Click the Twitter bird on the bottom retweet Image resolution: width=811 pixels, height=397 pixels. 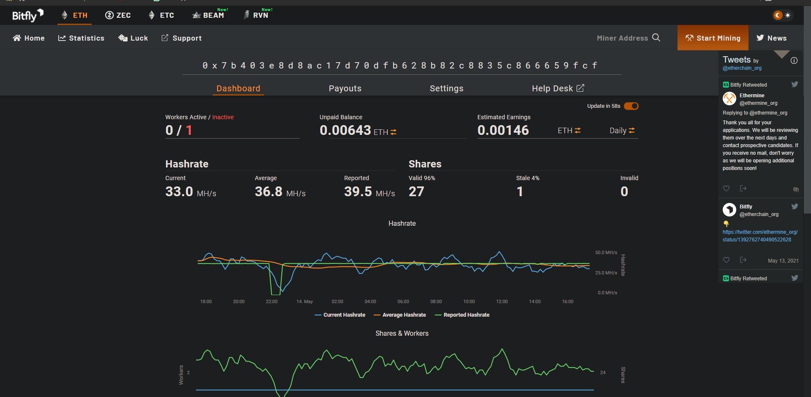pyautogui.click(x=795, y=278)
